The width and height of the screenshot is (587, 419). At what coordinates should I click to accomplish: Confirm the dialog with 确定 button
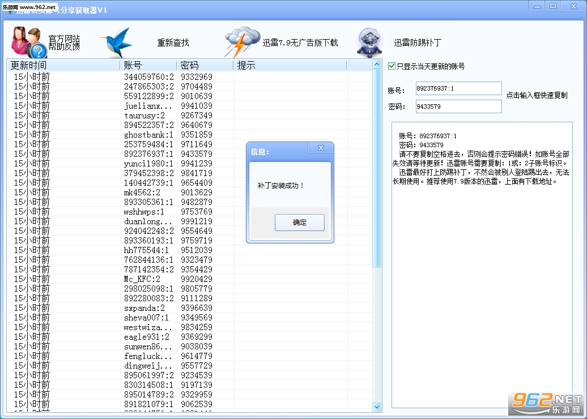click(x=300, y=223)
